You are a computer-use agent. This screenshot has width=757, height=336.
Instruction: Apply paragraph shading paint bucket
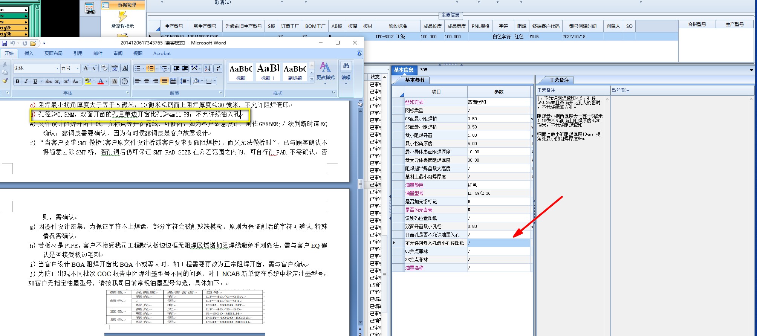coord(196,81)
